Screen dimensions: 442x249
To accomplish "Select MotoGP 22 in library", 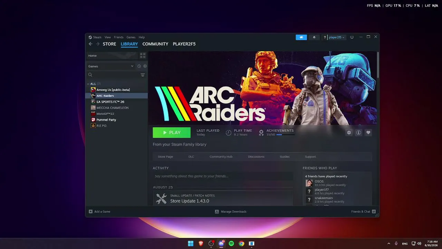I will tap(117, 114).
